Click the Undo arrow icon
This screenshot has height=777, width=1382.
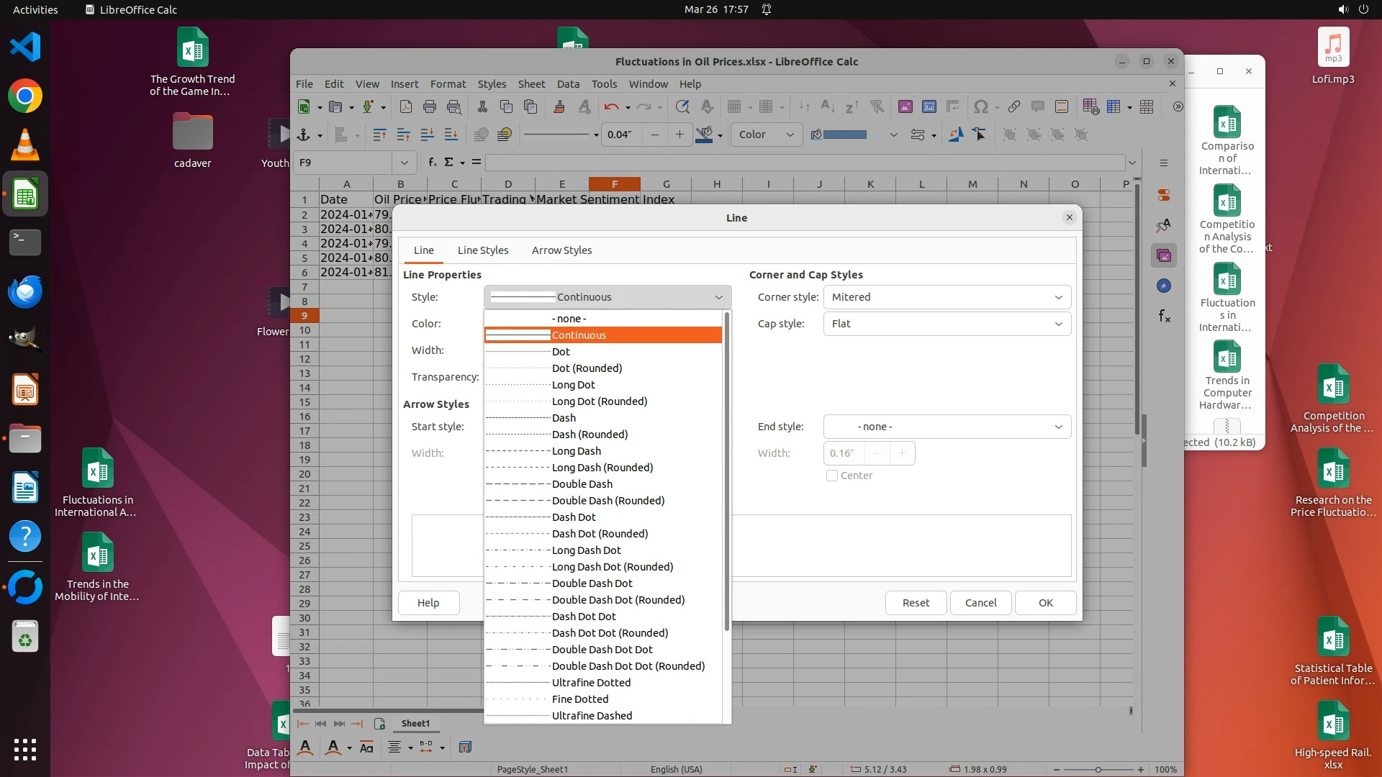[x=611, y=107]
